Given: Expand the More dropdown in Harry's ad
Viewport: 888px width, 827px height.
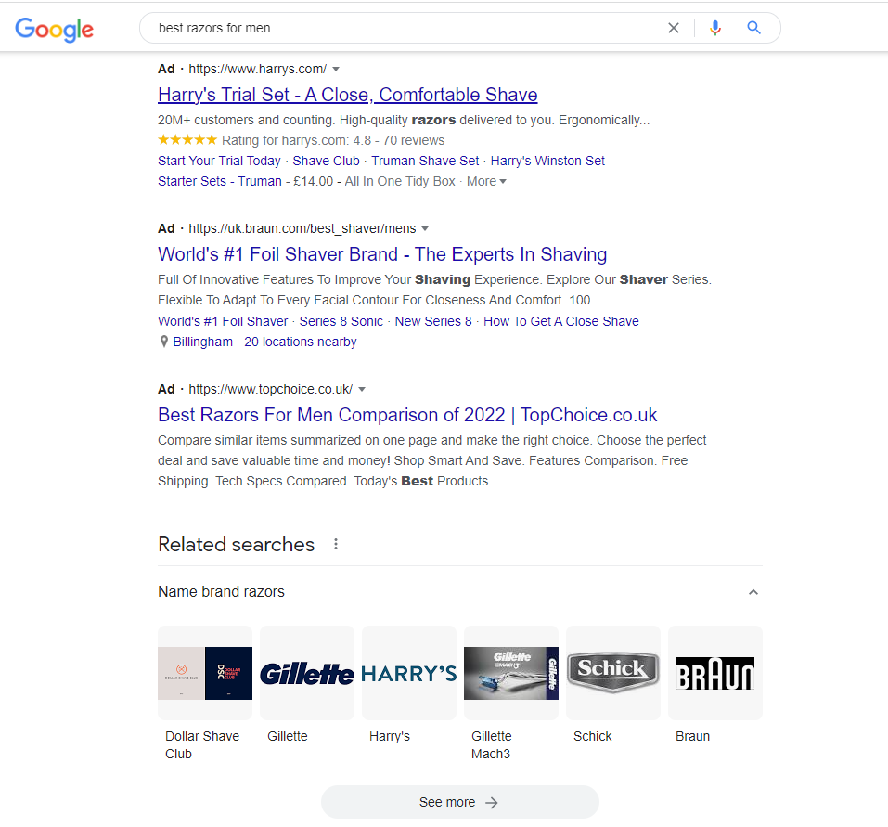Looking at the screenshot, I should 486,181.
